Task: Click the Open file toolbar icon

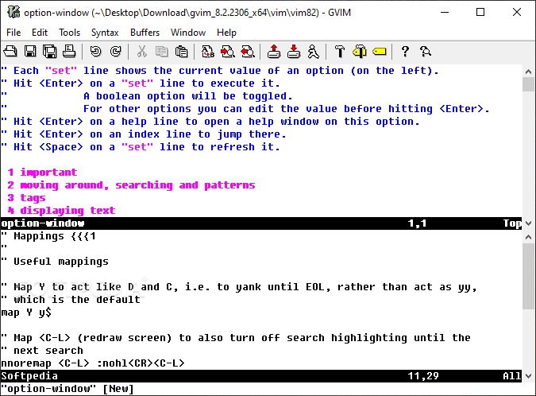Action: pyautogui.click(x=10, y=52)
